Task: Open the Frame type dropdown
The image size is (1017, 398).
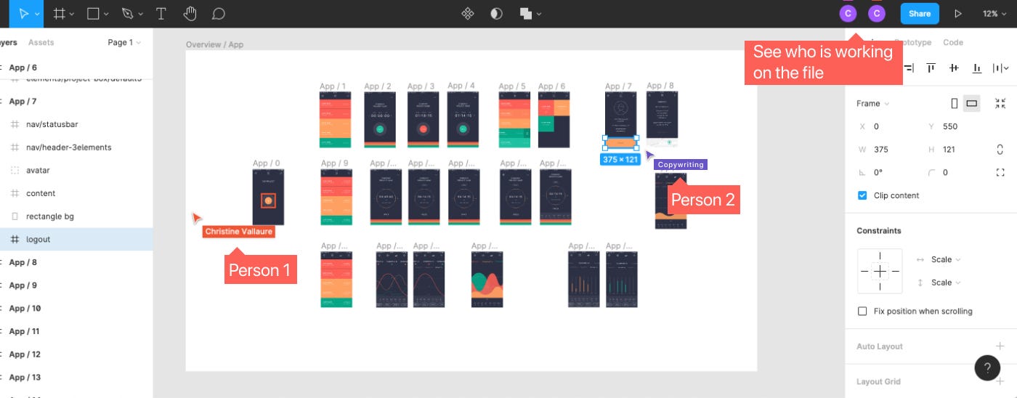Action: pyautogui.click(x=872, y=103)
